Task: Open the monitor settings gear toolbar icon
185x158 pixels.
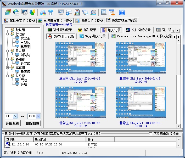Action: pyautogui.click(x=24, y=12)
